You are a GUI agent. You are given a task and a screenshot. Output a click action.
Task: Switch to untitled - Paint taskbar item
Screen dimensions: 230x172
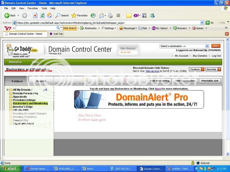click(x=180, y=169)
